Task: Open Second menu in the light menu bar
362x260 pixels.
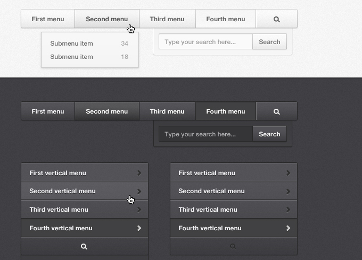Action: (106, 19)
